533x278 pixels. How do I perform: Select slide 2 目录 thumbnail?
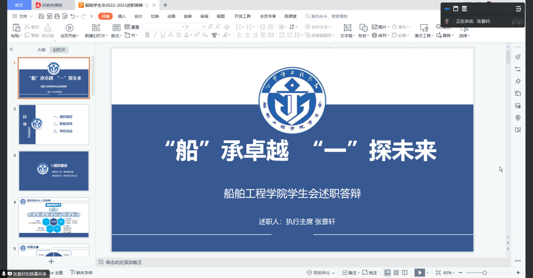click(54, 124)
